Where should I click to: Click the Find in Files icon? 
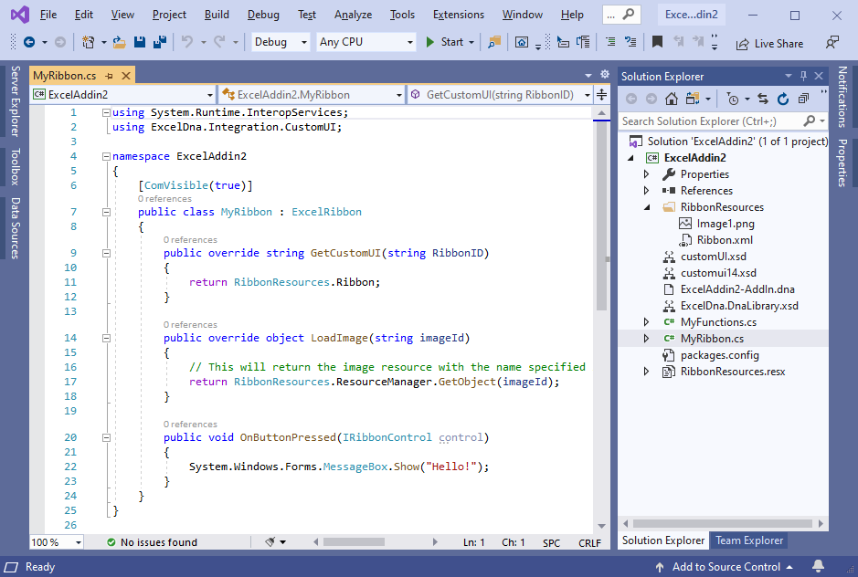pos(494,42)
